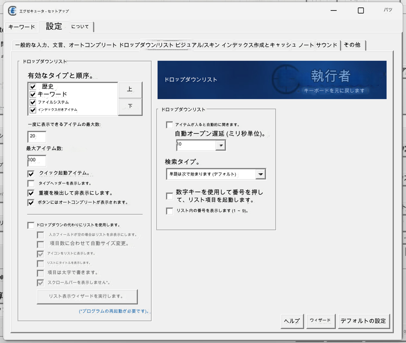Click the デフォルトの設定 button

(x=364, y=321)
